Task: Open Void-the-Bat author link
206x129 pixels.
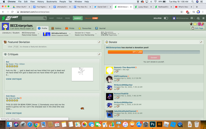Action: pos(14,98)
